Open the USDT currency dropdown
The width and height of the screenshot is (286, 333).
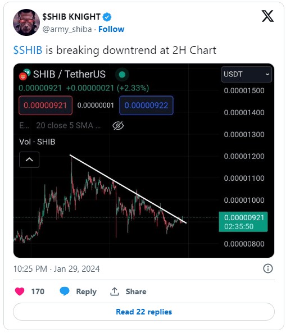[246, 74]
